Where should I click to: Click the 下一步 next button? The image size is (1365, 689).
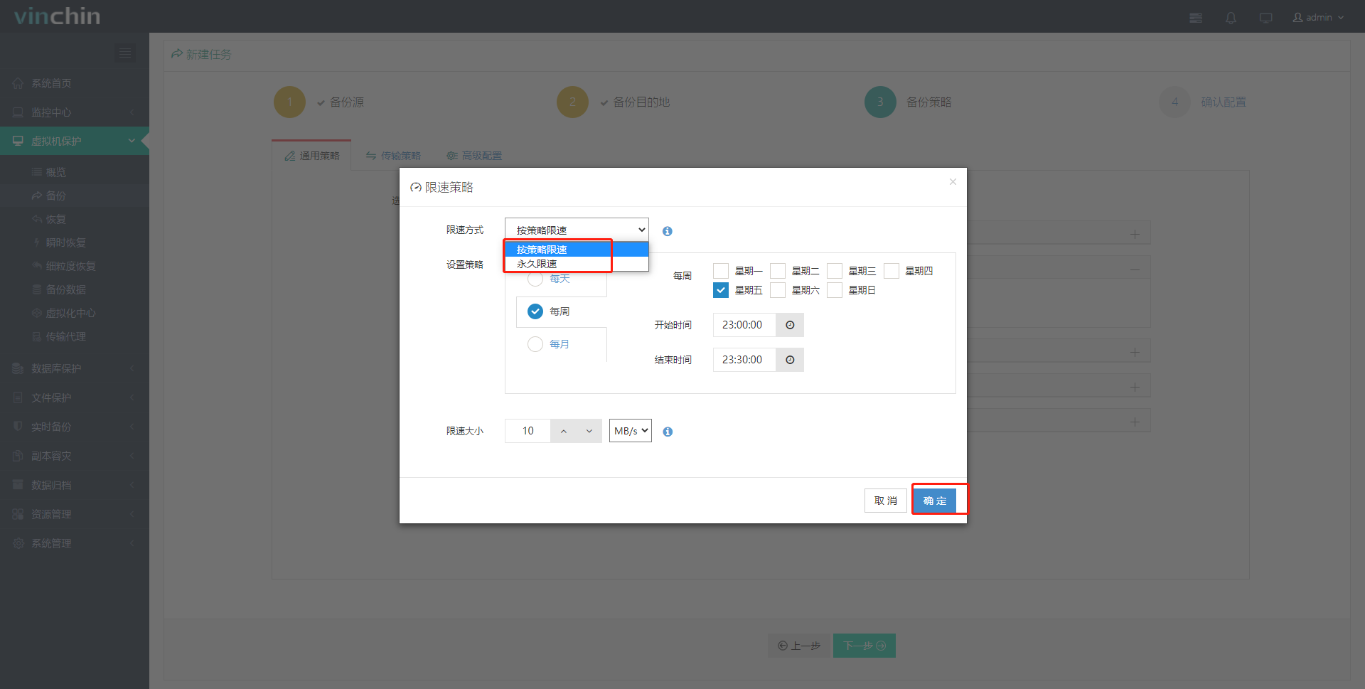[x=864, y=646]
